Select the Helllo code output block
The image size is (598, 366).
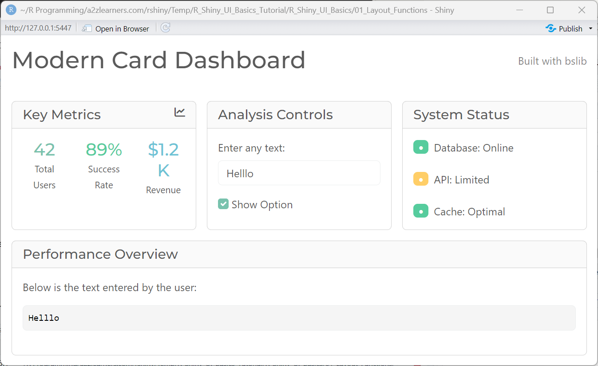click(298, 318)
